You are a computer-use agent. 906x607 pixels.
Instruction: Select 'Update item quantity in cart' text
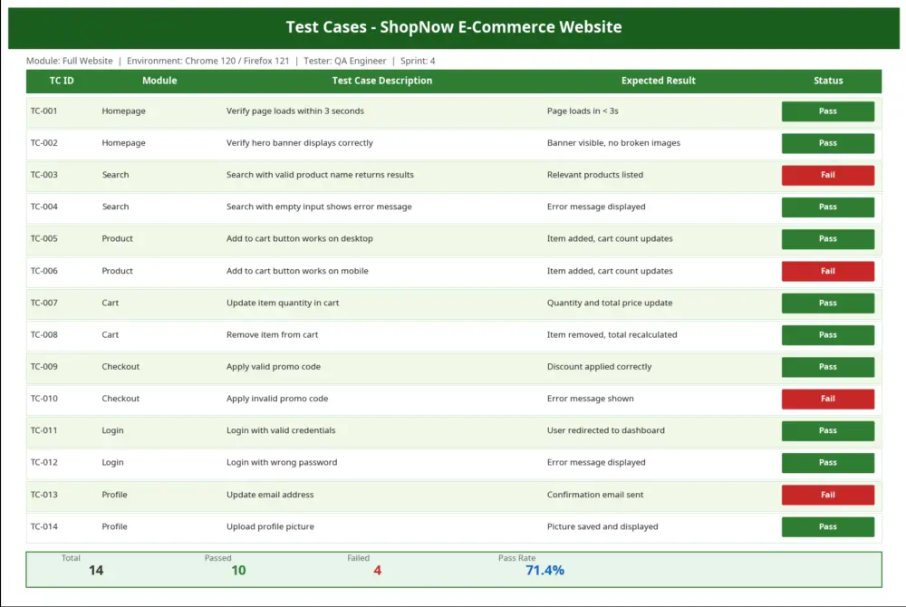[283, 303]
